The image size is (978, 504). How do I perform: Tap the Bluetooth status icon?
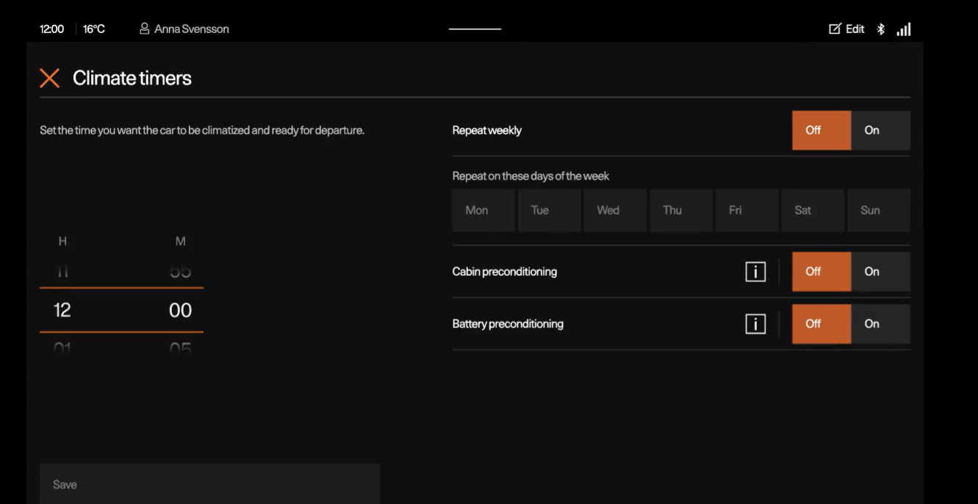point(881,29)
